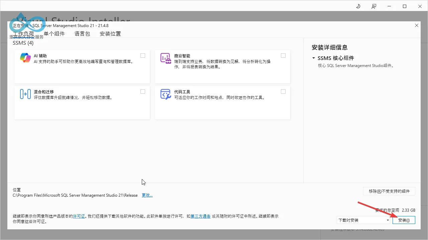Screen dimensions: 428x240
Task: Click the 混合和迁移 workload icon
Action: click(25, 94)
